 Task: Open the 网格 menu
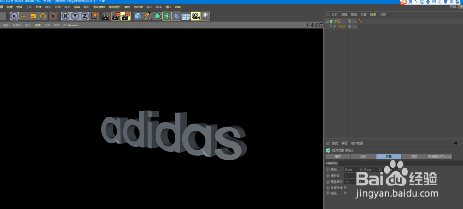pos(38,7)
